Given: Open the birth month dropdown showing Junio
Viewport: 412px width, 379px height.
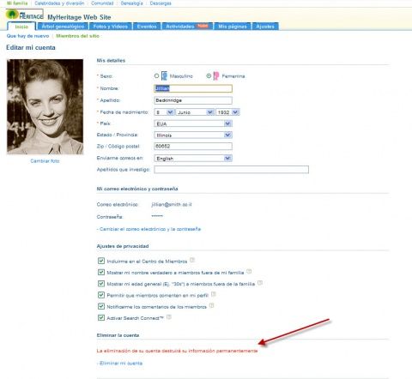Looking at the screenshot, I should point(195,112).
